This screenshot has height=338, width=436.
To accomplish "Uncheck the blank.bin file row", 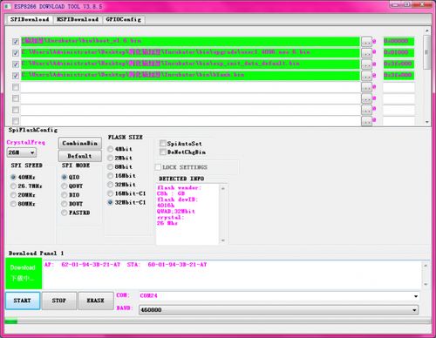I will pyautogui.click(x=16, y=76).
